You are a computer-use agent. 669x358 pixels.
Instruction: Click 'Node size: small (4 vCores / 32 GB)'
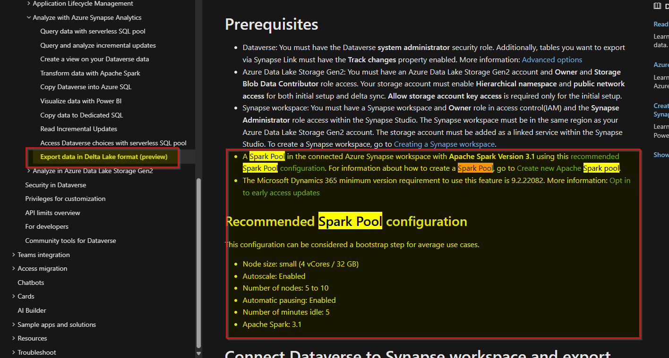coord(300,264)
